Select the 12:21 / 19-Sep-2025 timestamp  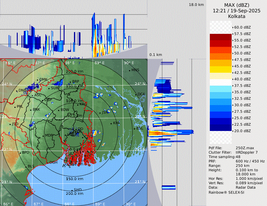coord(237,11)
